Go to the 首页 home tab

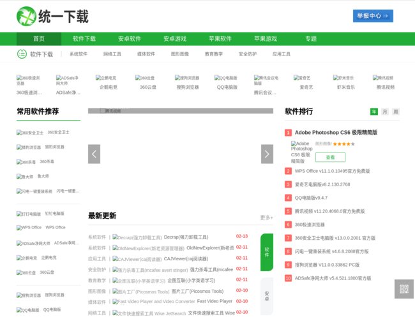[x=39, y=39]
